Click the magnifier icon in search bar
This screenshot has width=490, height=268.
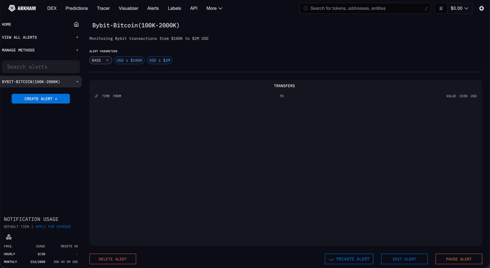pos(305,8)
